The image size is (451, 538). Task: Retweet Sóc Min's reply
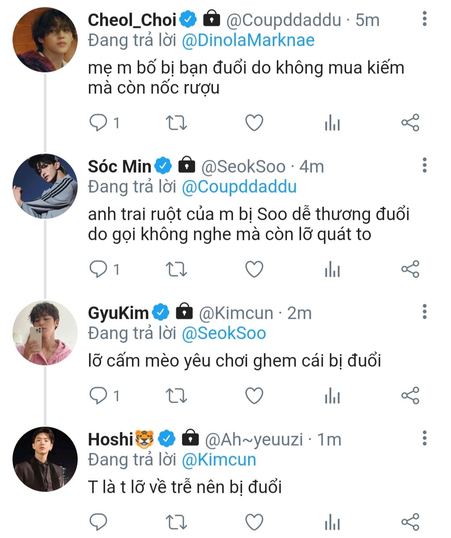pyautogui.click(x=176, y=270)
